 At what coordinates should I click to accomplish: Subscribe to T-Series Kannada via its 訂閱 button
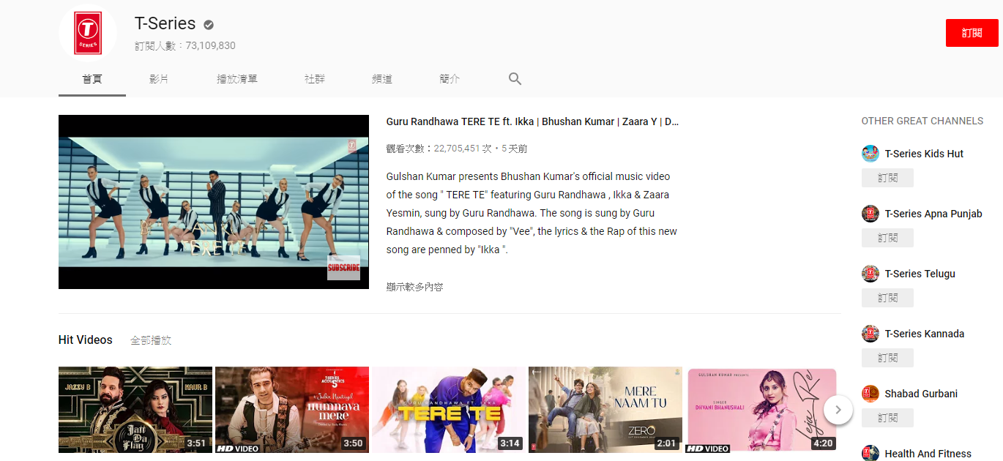pos(887,357)
